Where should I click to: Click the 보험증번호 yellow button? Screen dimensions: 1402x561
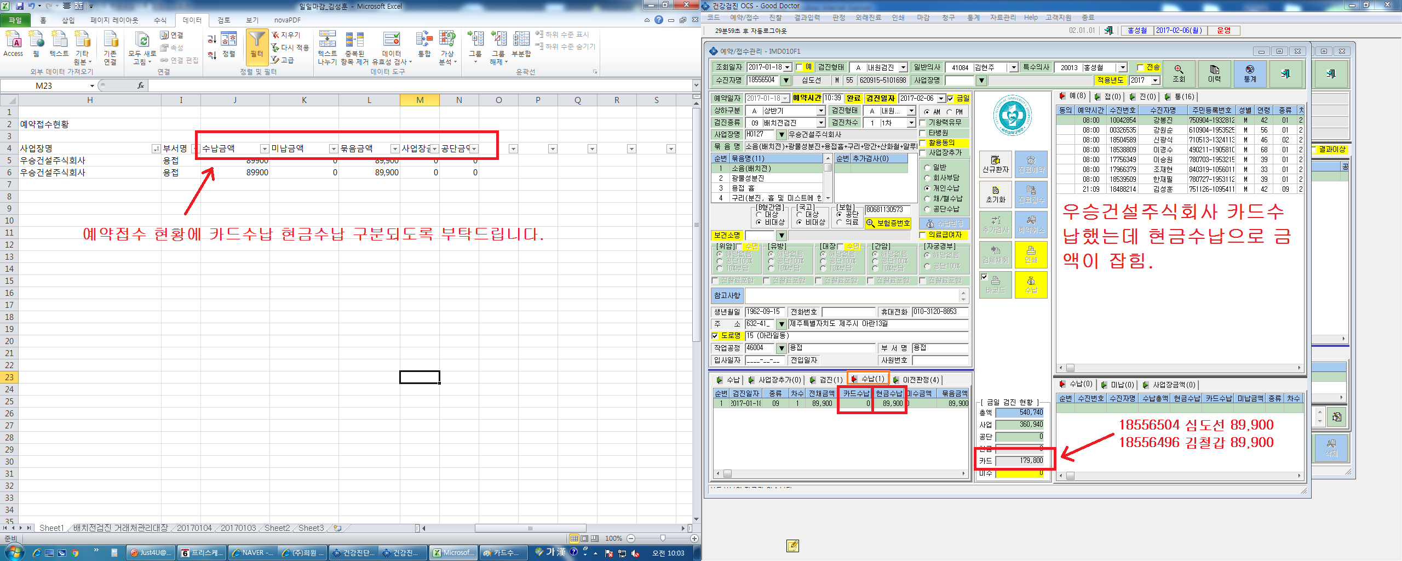888,223
